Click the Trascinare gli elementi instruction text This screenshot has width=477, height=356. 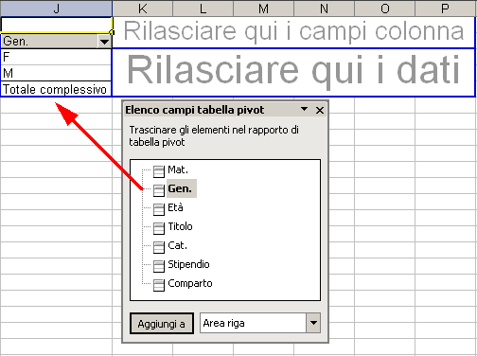[x=214, y=136]
